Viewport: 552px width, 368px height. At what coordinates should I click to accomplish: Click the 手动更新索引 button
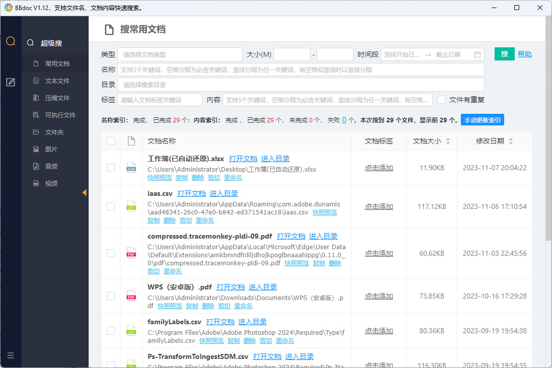pos(482,120)
